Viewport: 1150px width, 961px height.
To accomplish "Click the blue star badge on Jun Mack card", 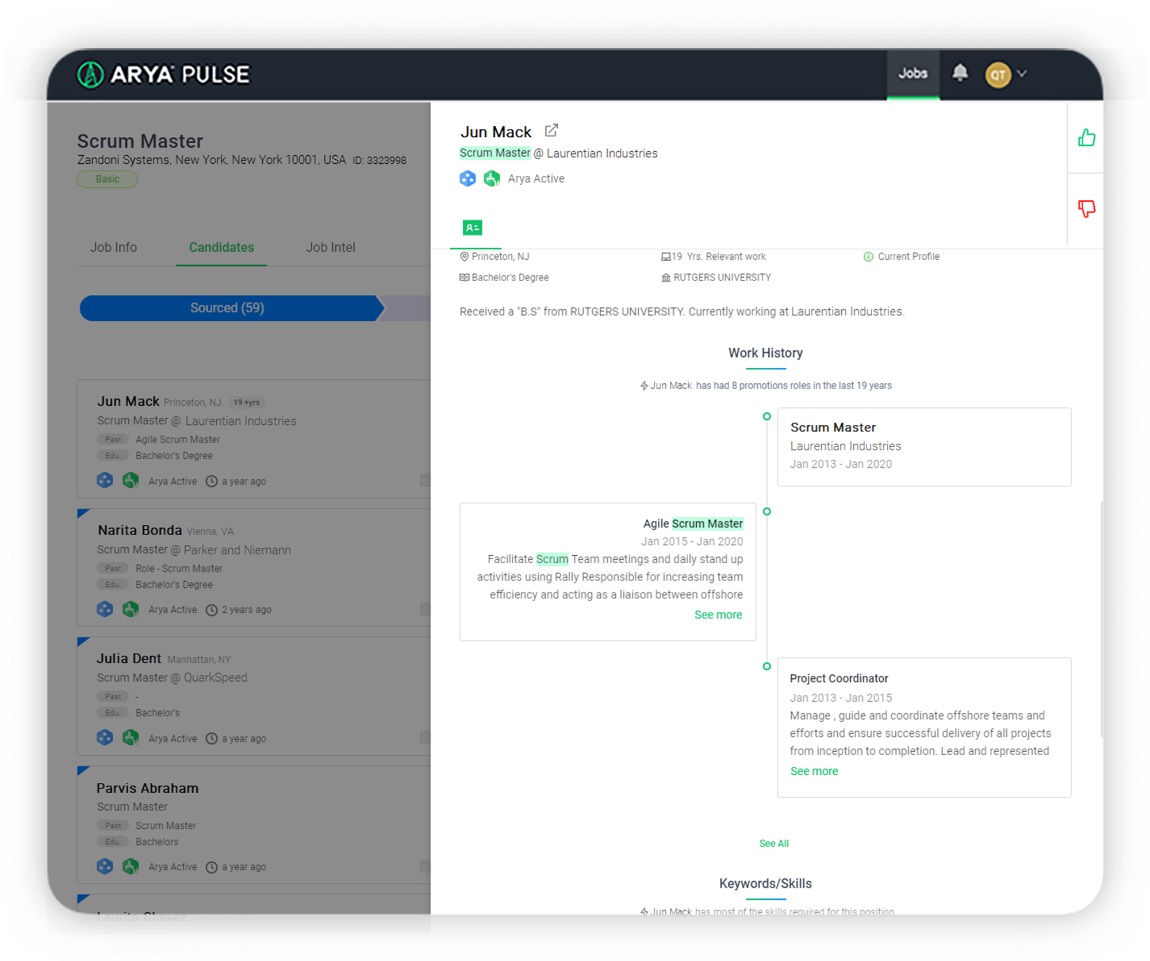I will click(x=105, y=480).
